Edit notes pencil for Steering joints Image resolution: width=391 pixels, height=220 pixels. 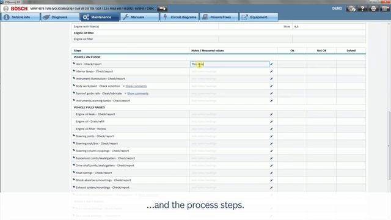pyautogui.click(x=271, y=136)
